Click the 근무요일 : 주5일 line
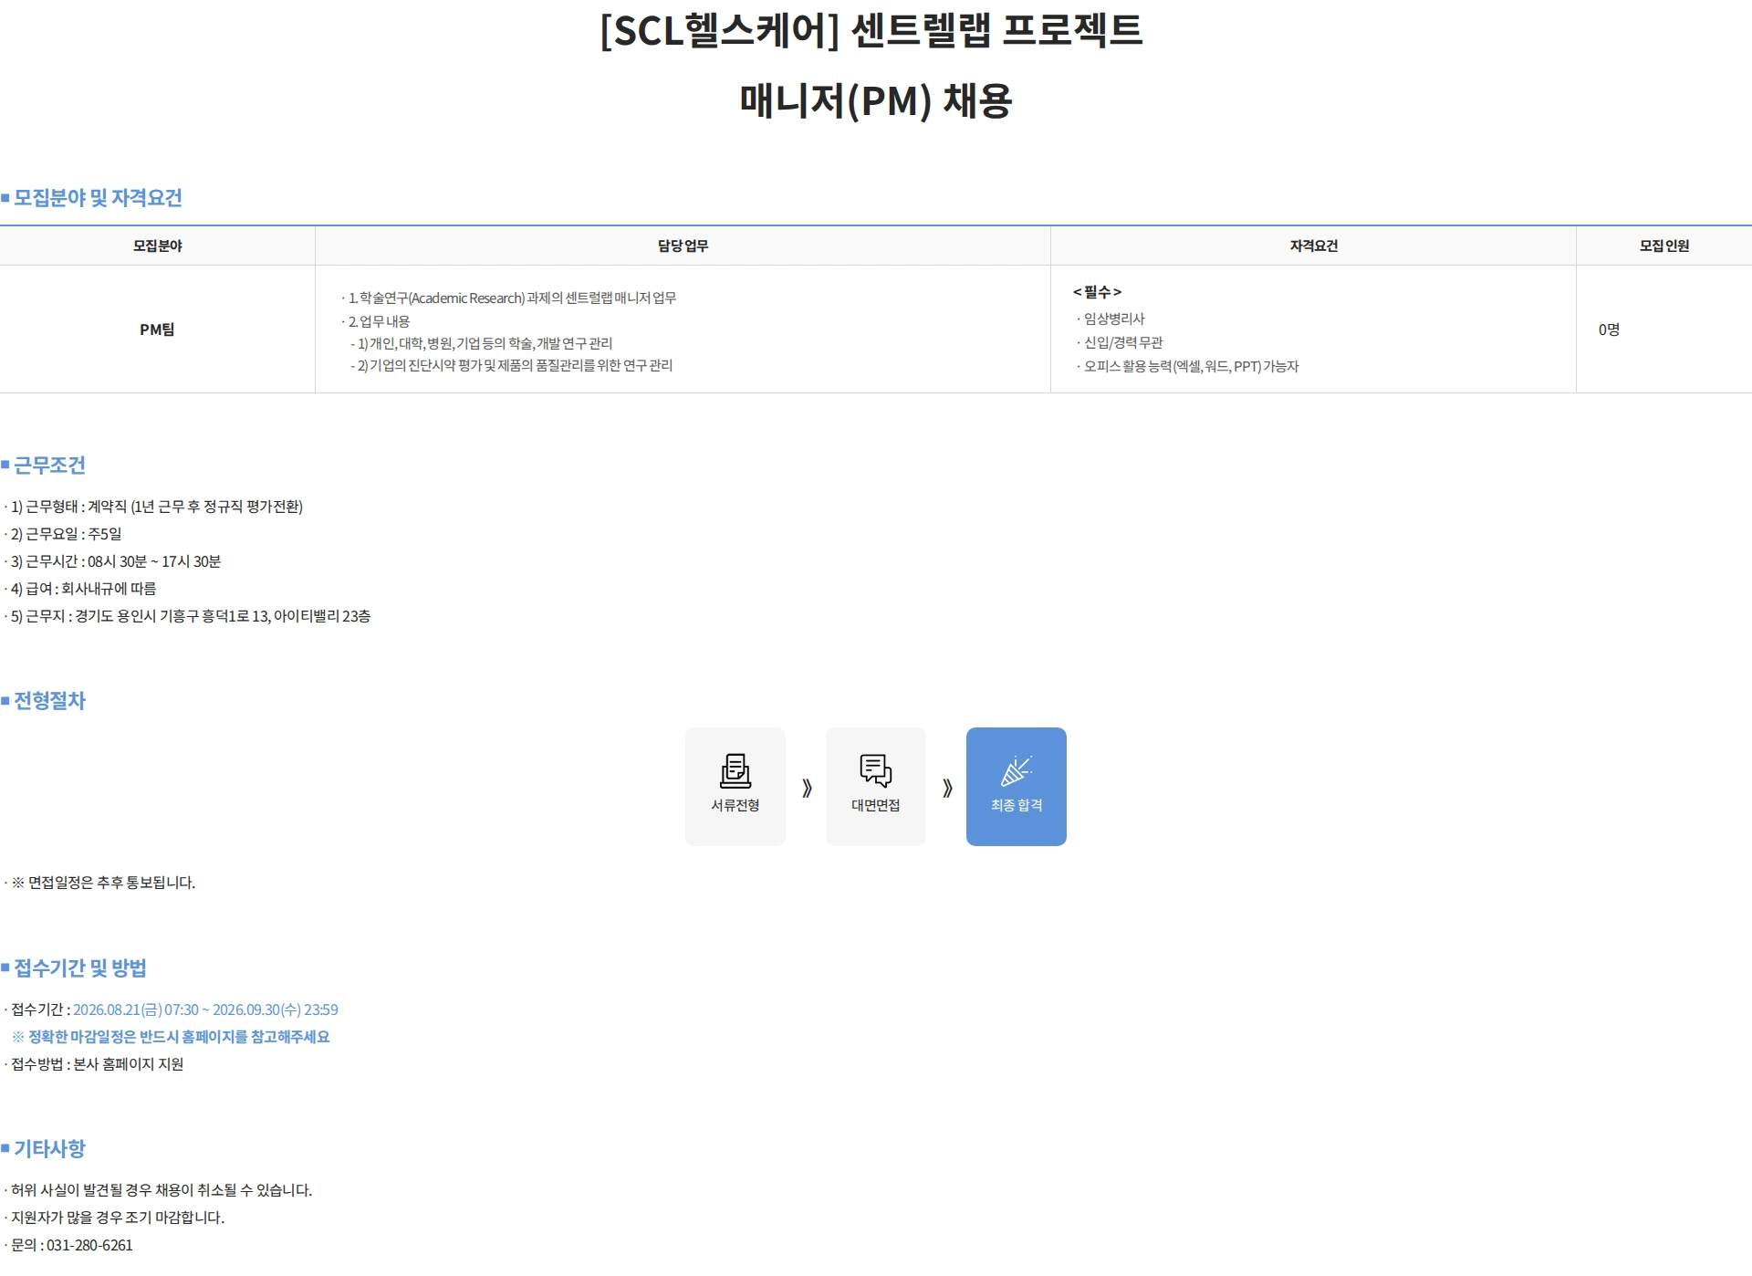This screenshot has height=1276, width=1752. coord(63,534)
